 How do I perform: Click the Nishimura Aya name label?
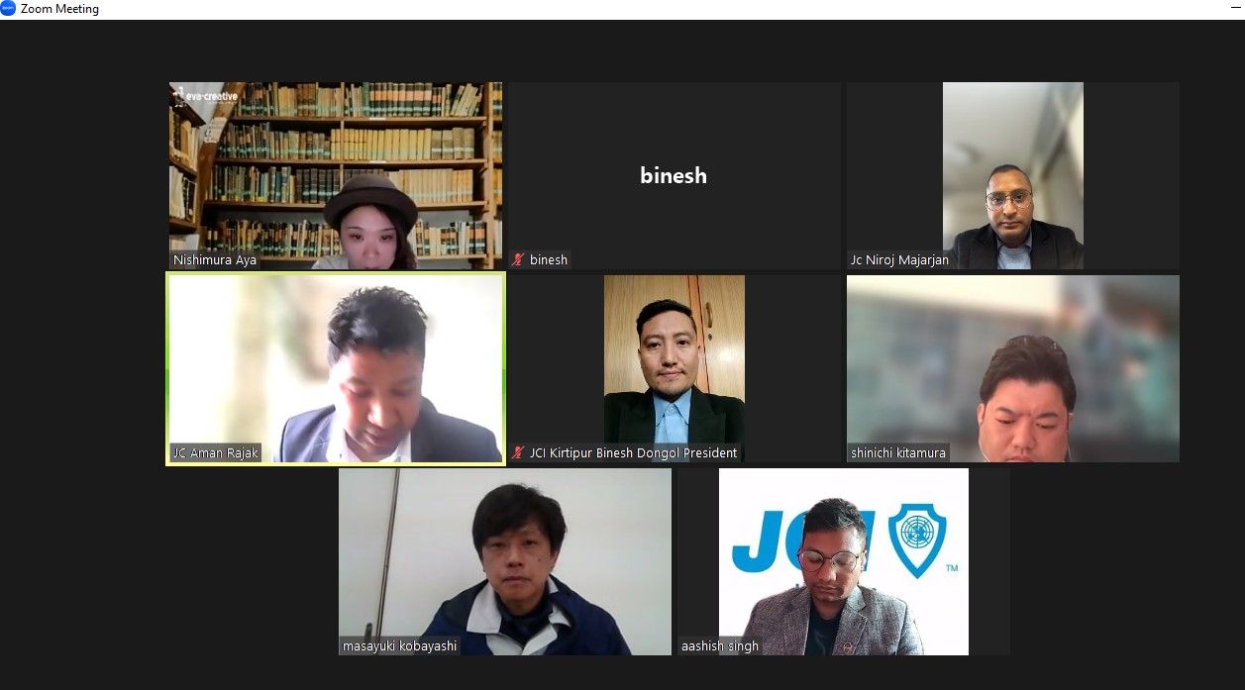(215, 260)
